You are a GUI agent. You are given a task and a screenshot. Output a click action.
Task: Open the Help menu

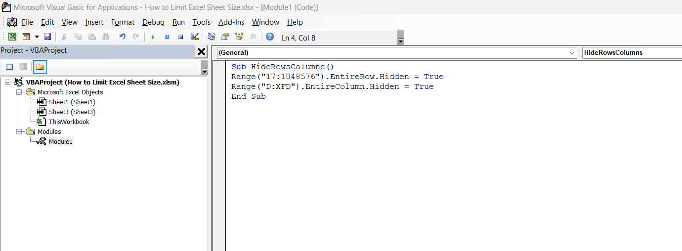point(295,22)
